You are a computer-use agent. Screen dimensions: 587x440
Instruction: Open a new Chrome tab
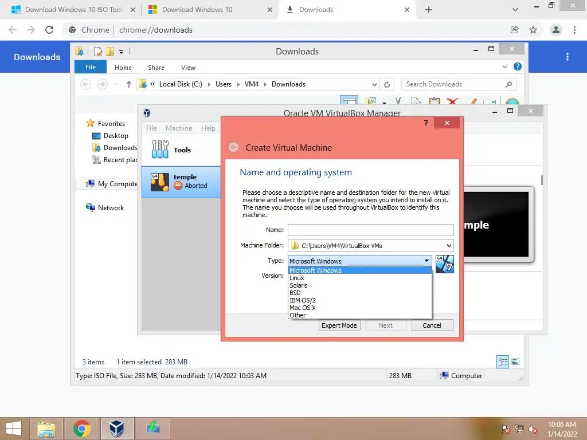429,10
